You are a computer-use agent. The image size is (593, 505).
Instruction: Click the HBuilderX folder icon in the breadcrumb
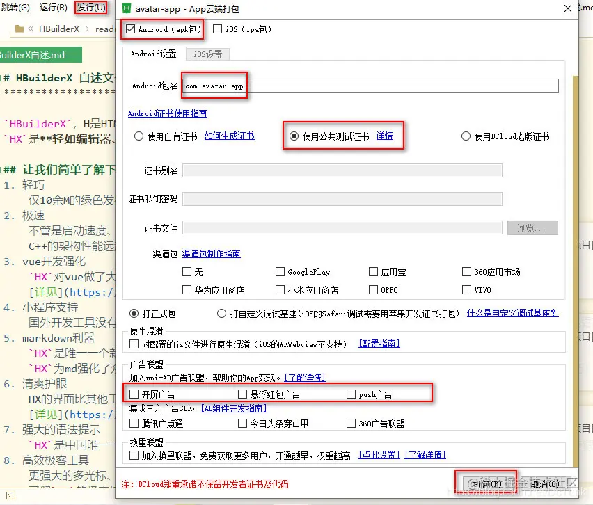[21, 29]
